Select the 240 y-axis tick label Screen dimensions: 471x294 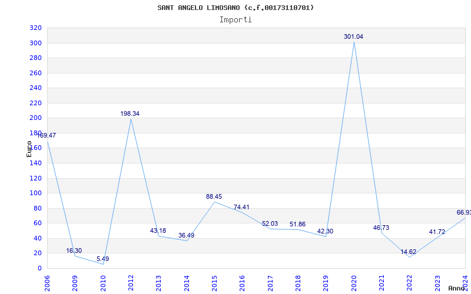[x=35, y=88]
